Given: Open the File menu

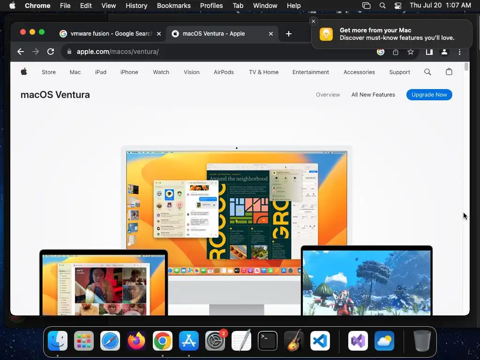Looking at the screenshot, I should coord(65,6).
